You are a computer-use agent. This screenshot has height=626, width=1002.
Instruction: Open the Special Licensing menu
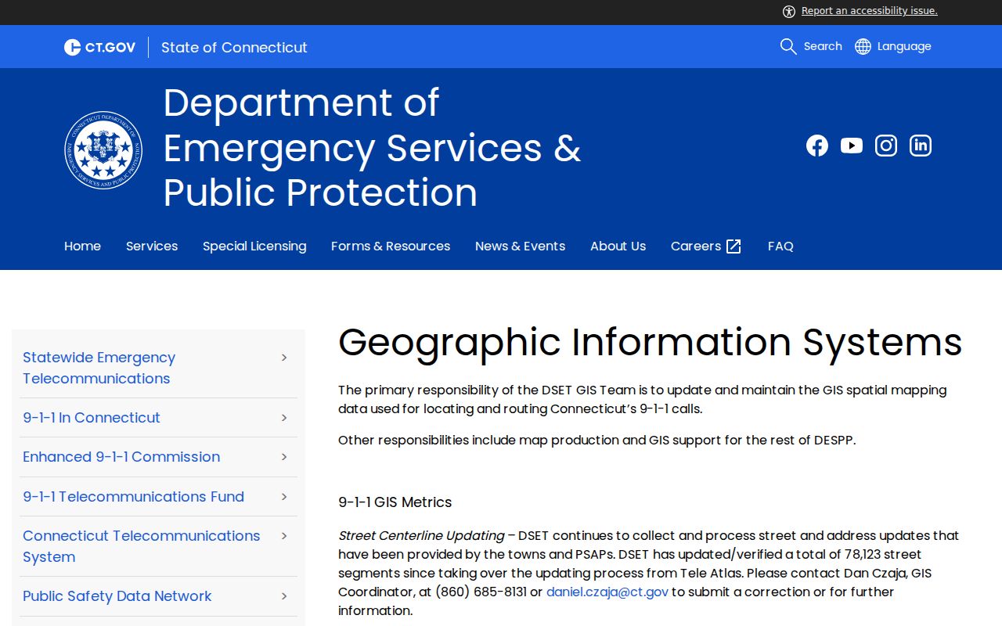coord(254,246)
